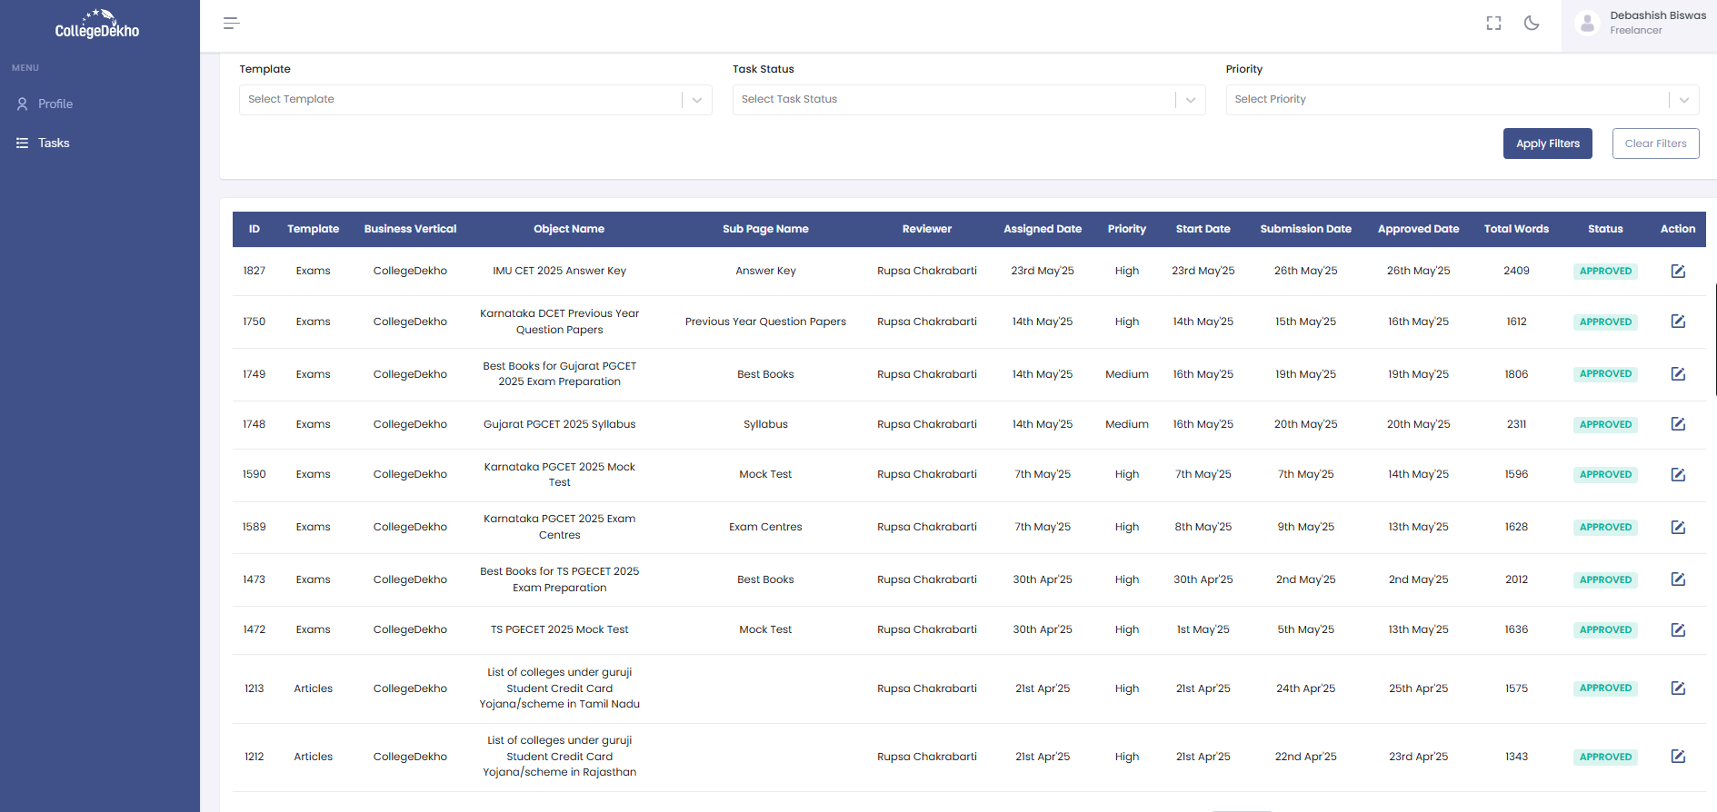Open edit action for task 1750
Screen dimensions: 1717x812
pos(1678,322)
